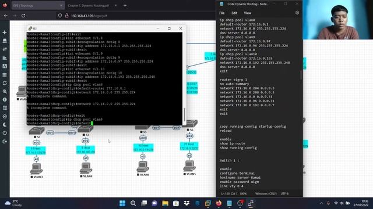Click the 100% zoom indicator in Notepad status bar

243,193
